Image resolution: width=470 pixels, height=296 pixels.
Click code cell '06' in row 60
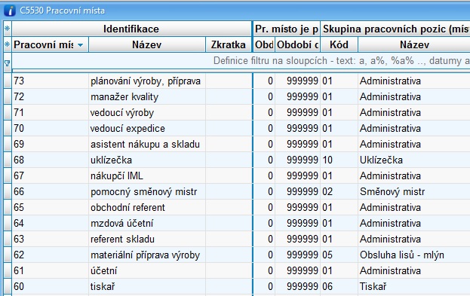339,286
